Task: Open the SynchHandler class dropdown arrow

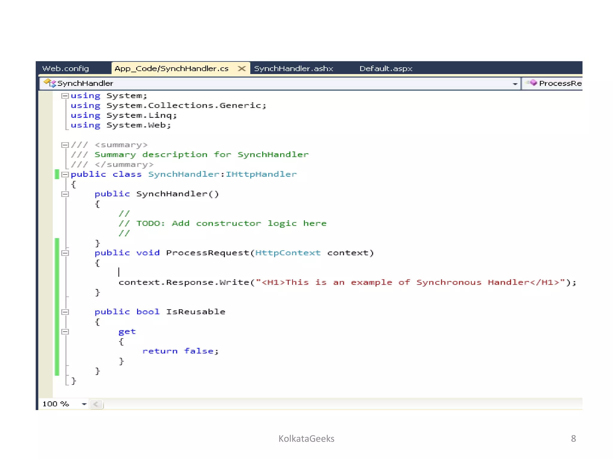Action: [x=515, y=84]
